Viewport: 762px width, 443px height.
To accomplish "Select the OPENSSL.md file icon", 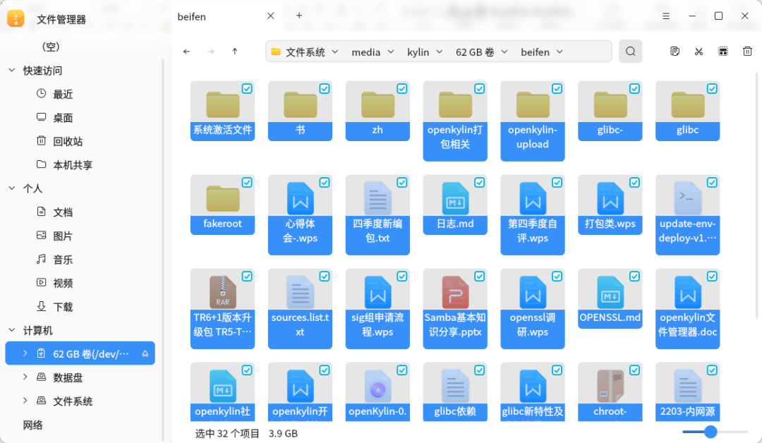I will [610, 292].
